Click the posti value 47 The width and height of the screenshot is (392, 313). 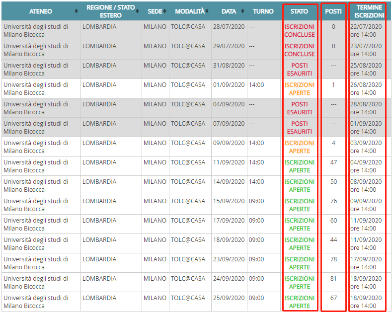333,162
